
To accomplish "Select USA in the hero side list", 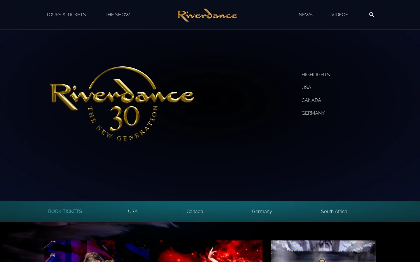I will [306, 87].
